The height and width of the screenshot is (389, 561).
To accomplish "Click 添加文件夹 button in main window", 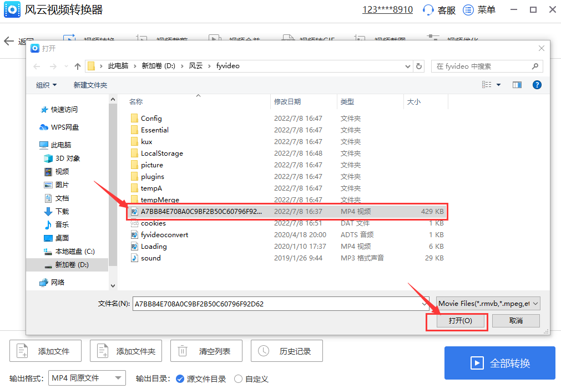I will [126, 351].
